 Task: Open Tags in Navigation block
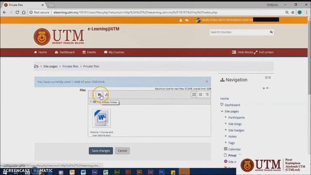(x=231, y=143)
